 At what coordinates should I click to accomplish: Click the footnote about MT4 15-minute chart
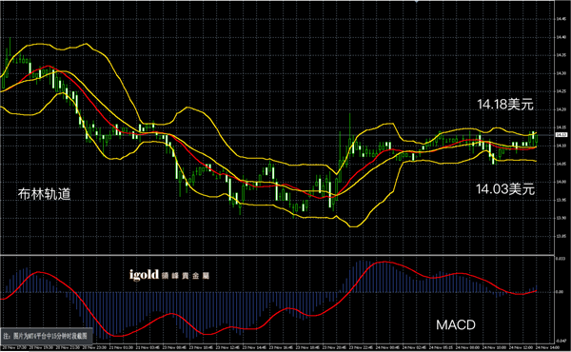46,336
